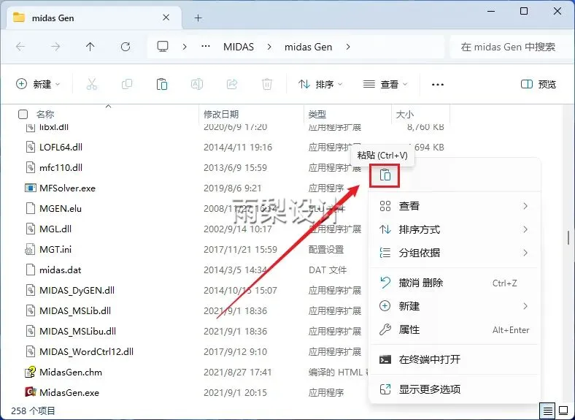This screenshot has height=420, width=575.
Task: Go back with the left arrow
Action: point(20,47)
